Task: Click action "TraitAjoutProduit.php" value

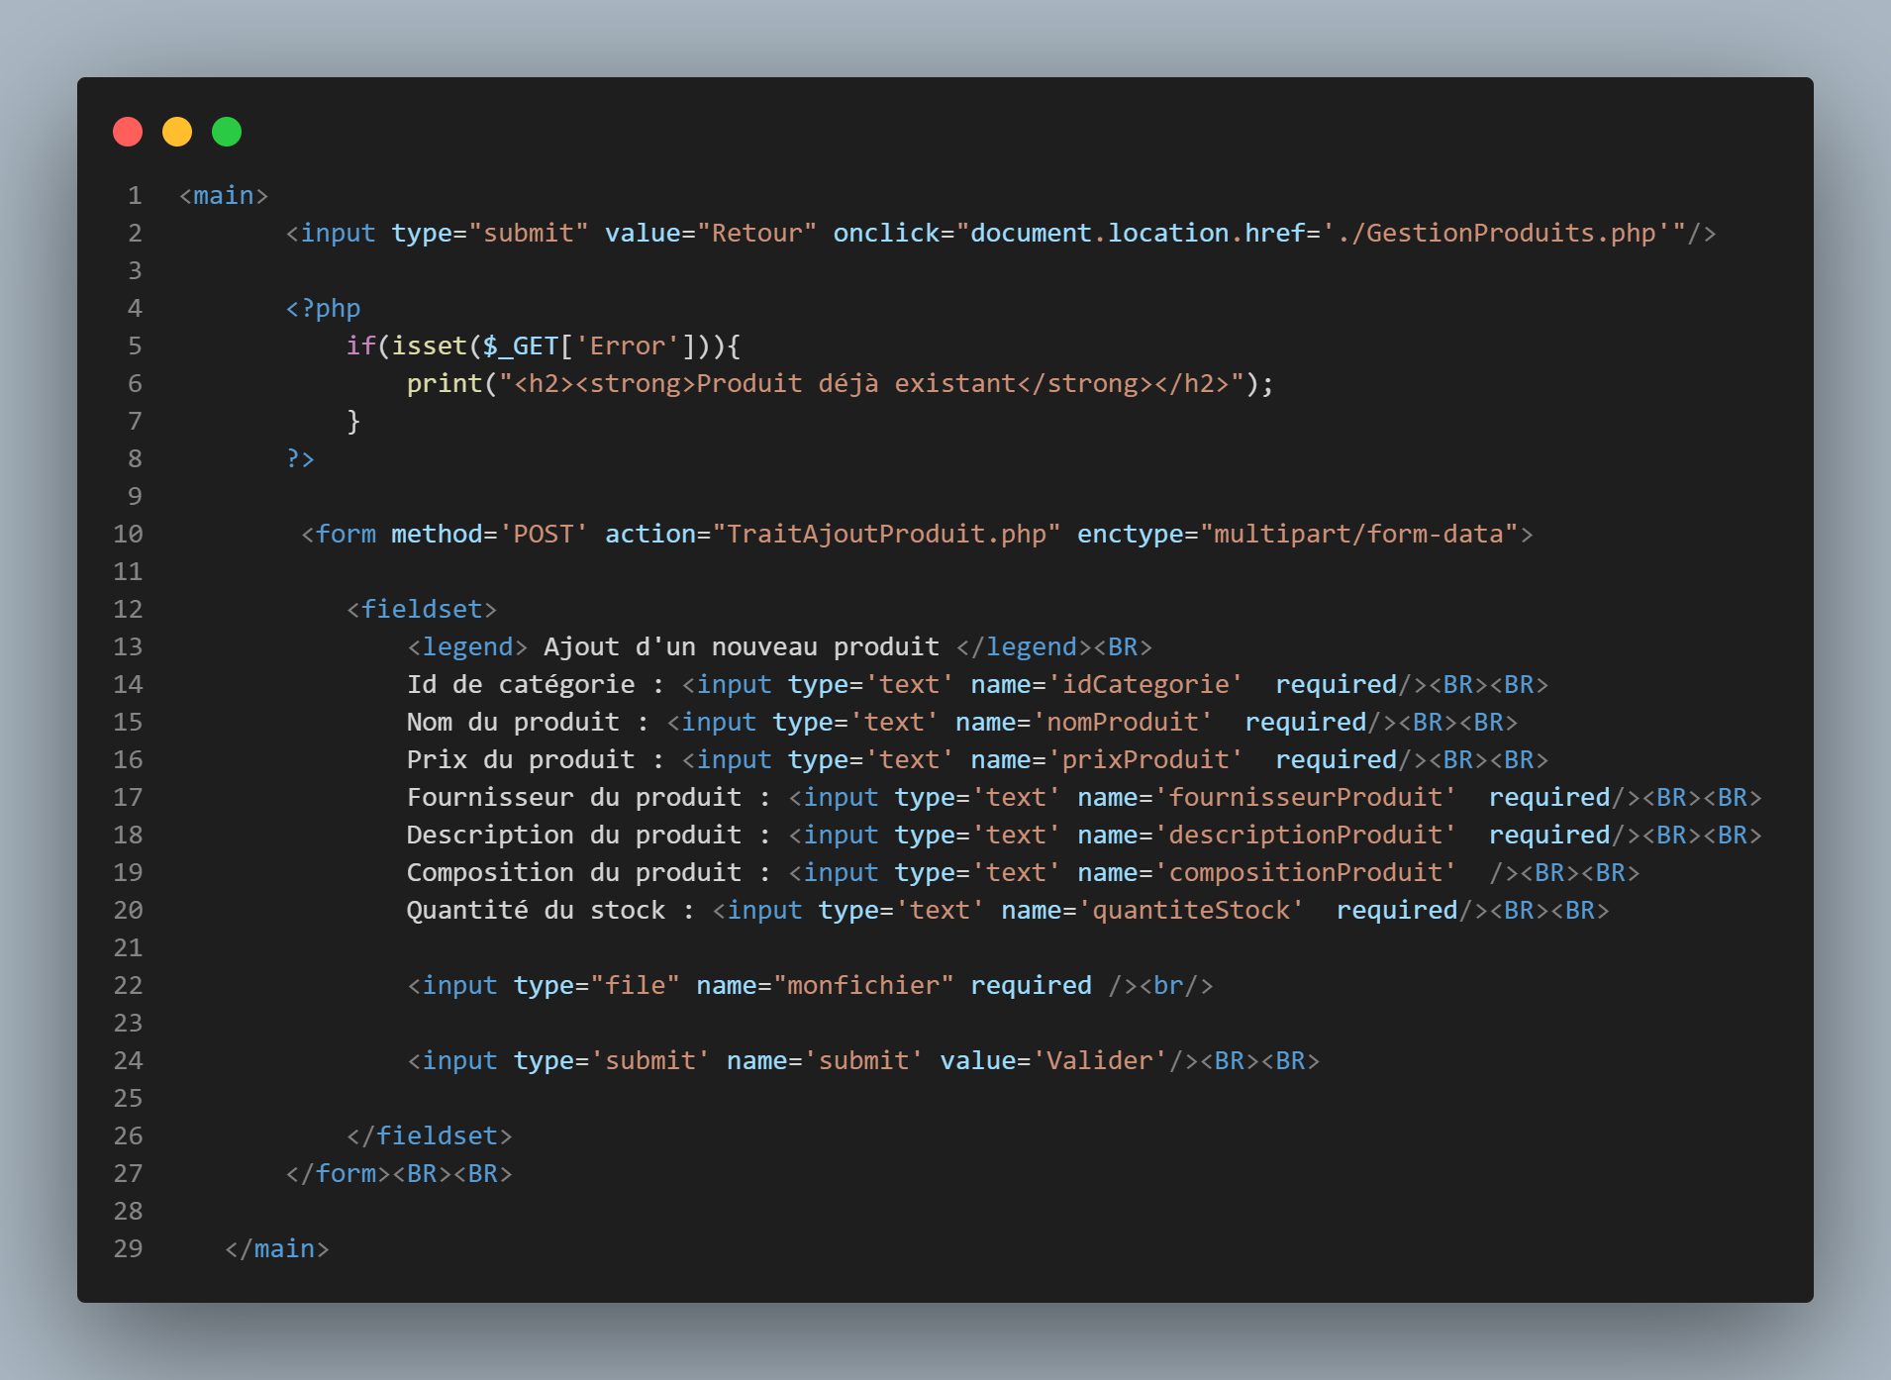Action: pyautogui.click(x=886, y=535)
